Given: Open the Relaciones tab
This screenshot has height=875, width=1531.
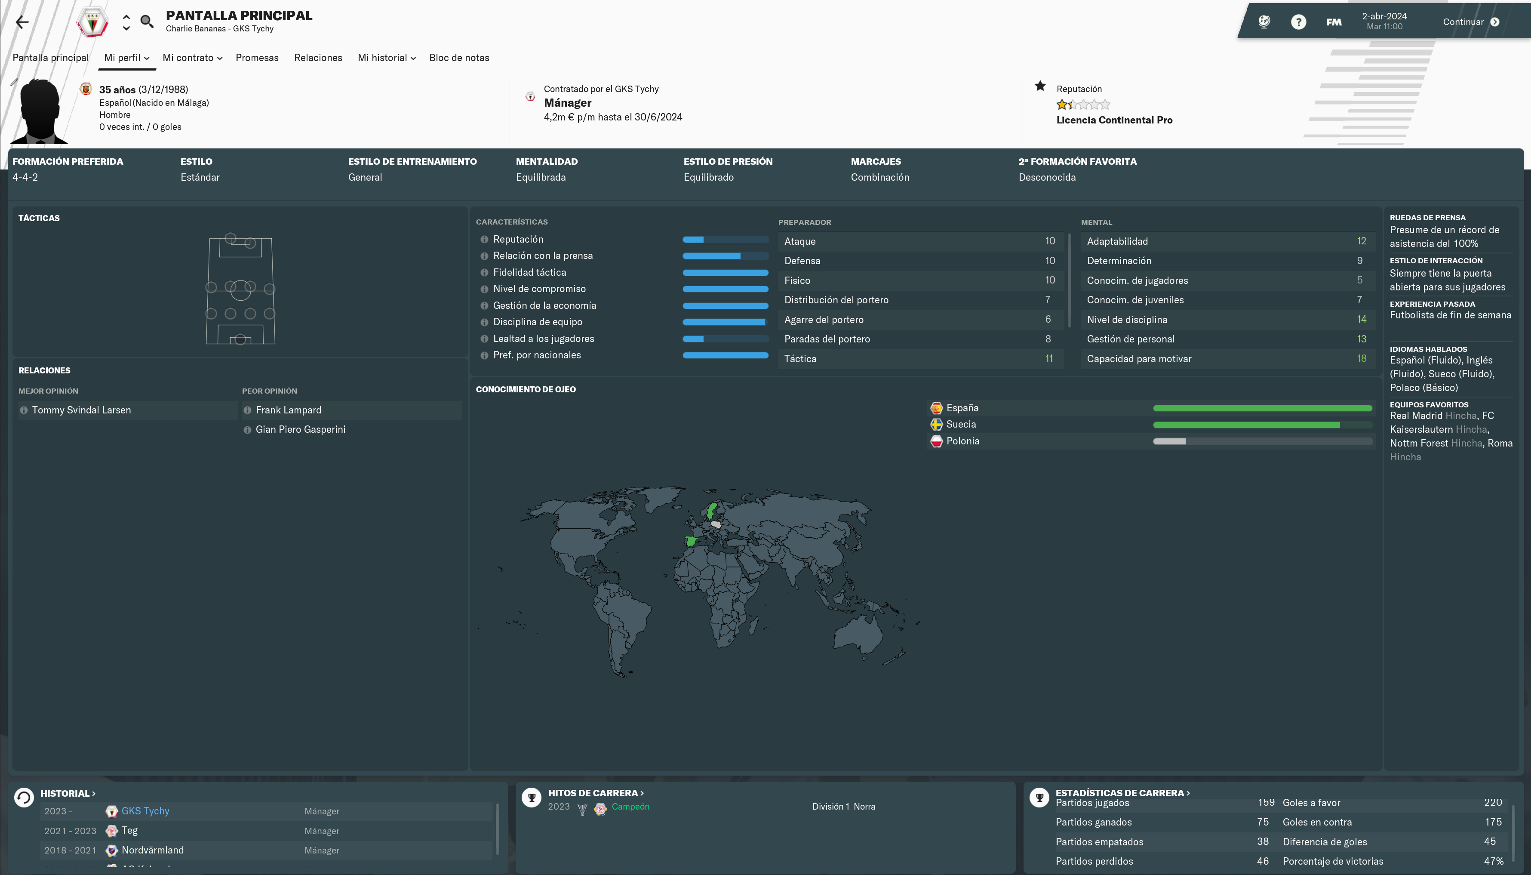Looking at the screenshot, I should [318, 58].
